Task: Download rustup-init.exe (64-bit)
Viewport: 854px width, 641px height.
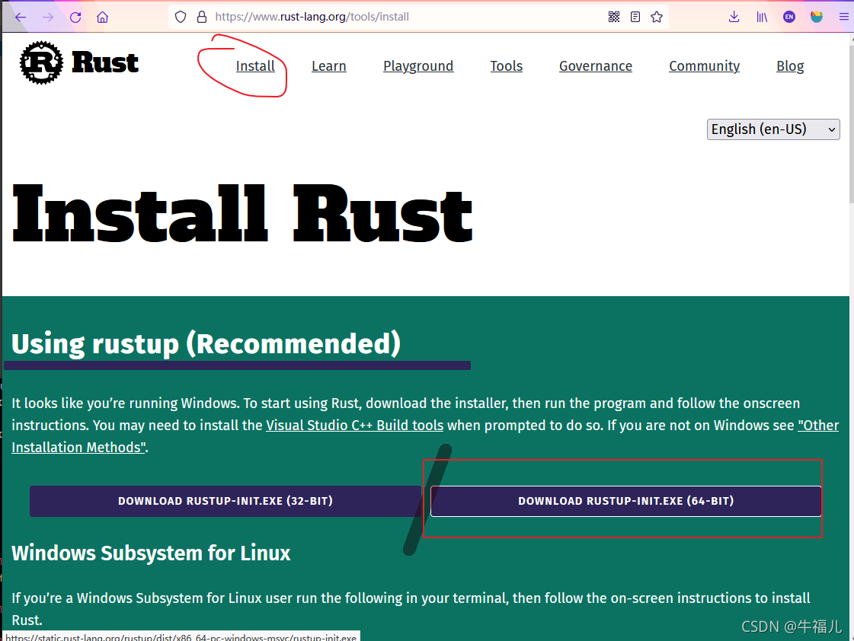Action: pos(625,501)
